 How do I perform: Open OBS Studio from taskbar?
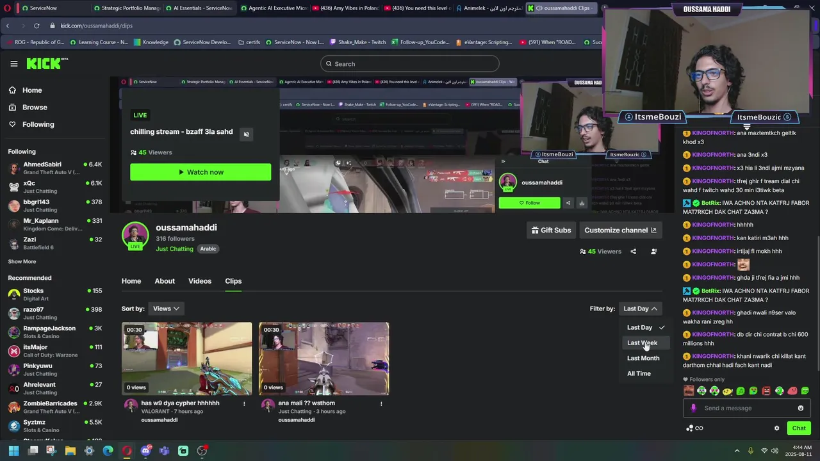tap(202, 451)
